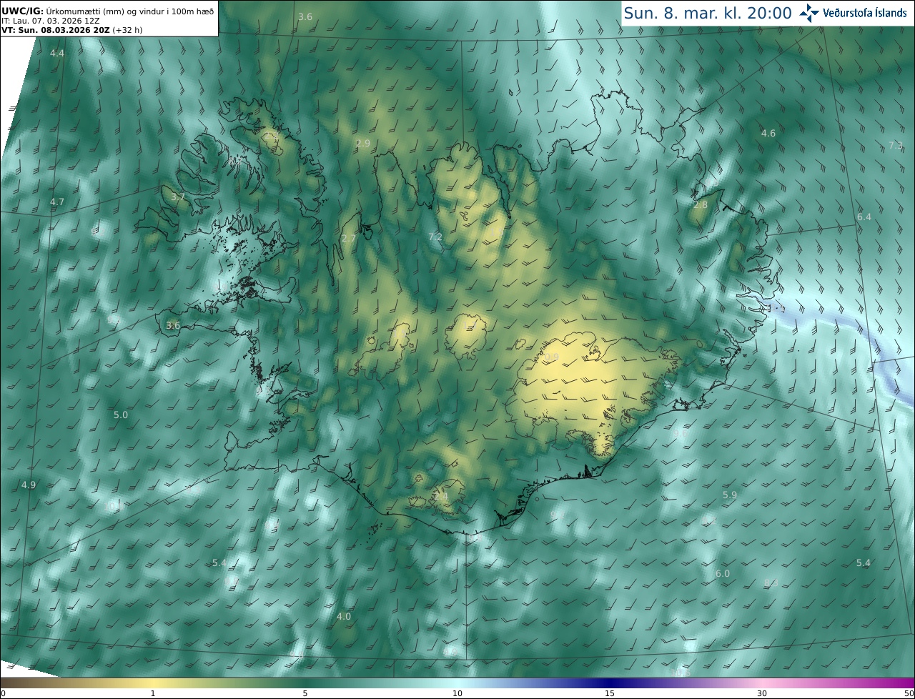The height and width of the screenshot is (699, 915).
Task: Click the 6.0 value on the map
Action: (723, 573)
